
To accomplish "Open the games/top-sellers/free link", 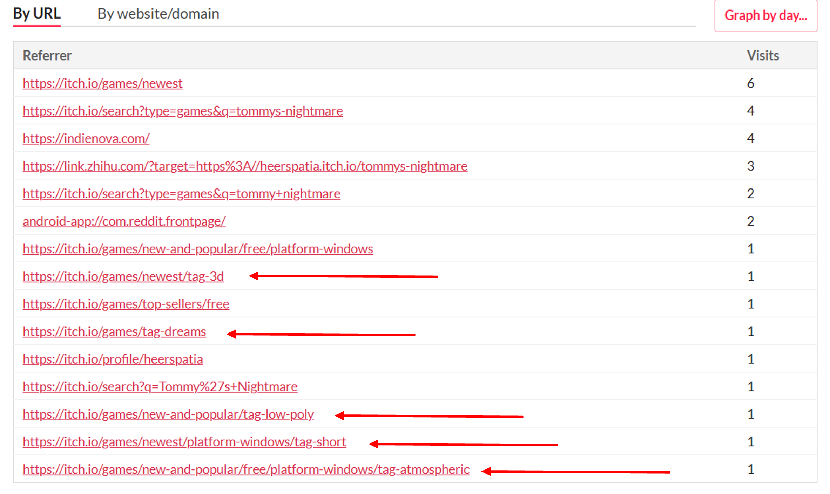I will (126, 304).
